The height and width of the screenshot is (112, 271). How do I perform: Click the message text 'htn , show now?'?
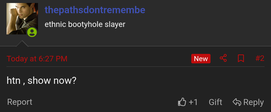tap(41, 81)
